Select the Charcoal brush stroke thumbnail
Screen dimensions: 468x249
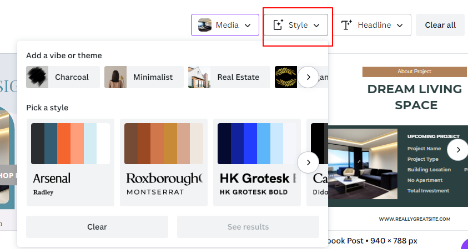(x=37, y=77)
